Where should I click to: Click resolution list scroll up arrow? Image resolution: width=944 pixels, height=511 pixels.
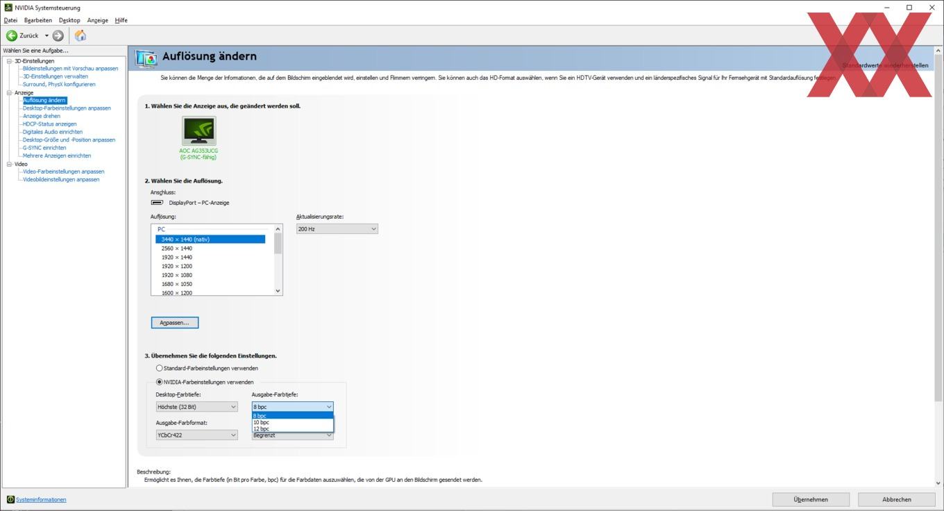pyautogui.click(x=278, y=229)
